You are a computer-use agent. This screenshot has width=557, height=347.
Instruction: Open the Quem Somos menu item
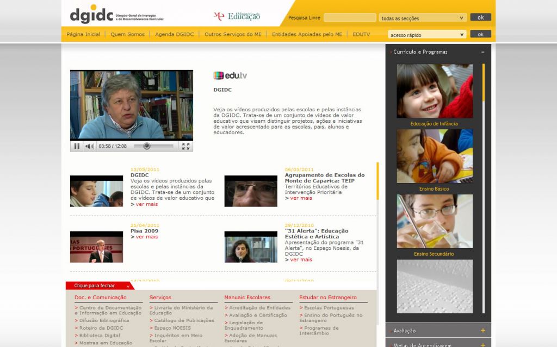[x=128, y=34]
